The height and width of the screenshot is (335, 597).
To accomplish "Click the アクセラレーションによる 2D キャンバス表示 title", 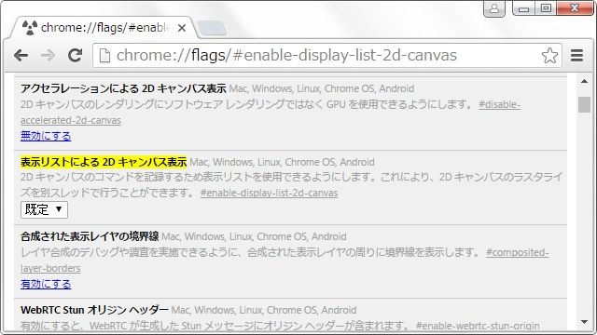I will 123,88.
